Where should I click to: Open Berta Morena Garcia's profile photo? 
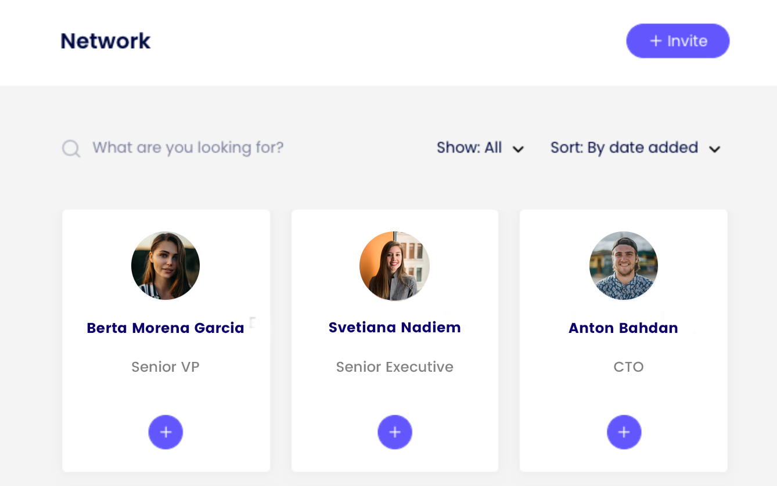coord(166,266)
